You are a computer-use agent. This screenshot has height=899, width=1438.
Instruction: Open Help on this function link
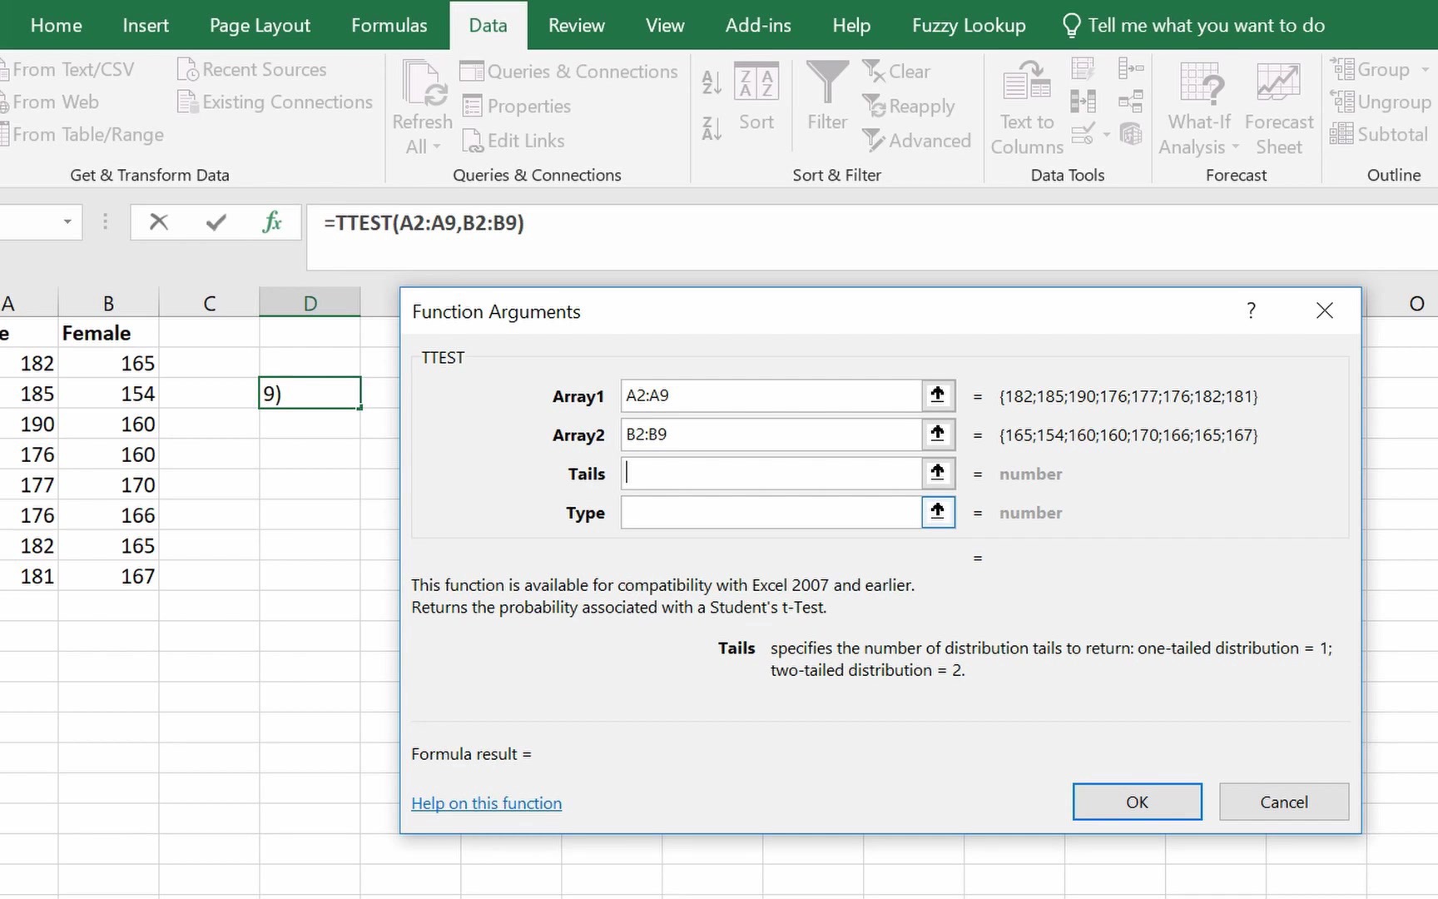[486, 802]
